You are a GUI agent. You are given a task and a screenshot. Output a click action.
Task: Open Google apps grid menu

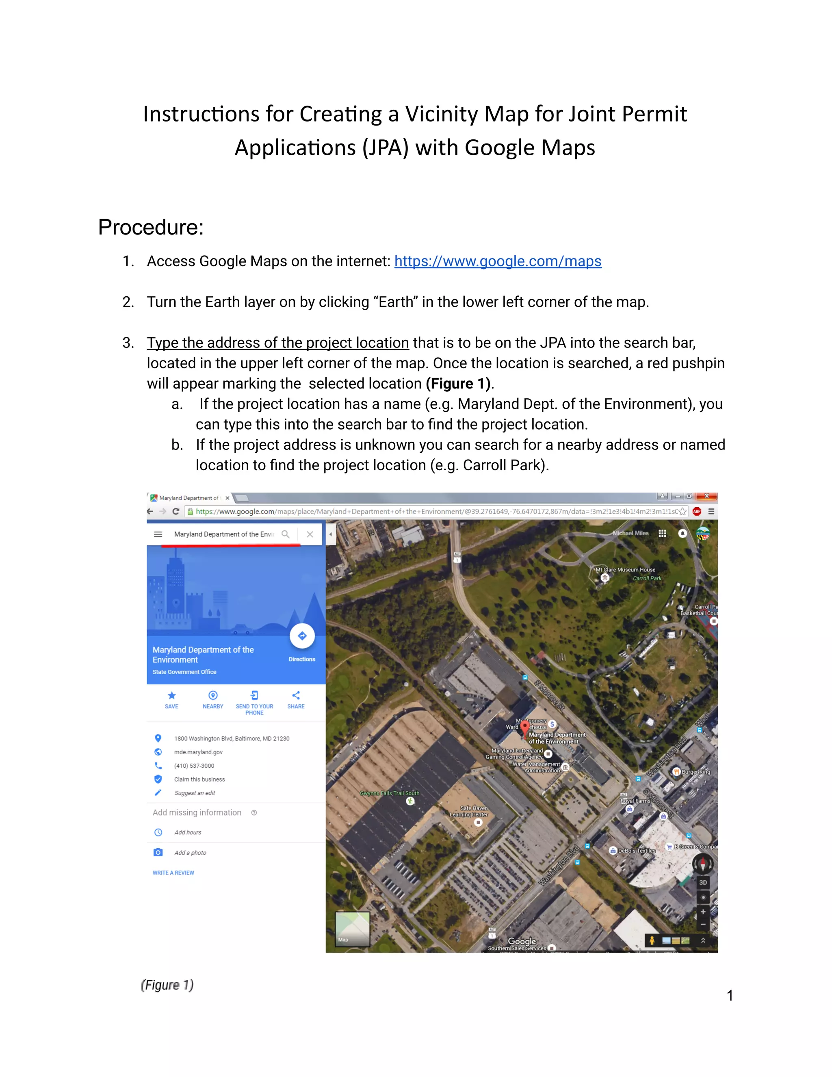(663, 534)
